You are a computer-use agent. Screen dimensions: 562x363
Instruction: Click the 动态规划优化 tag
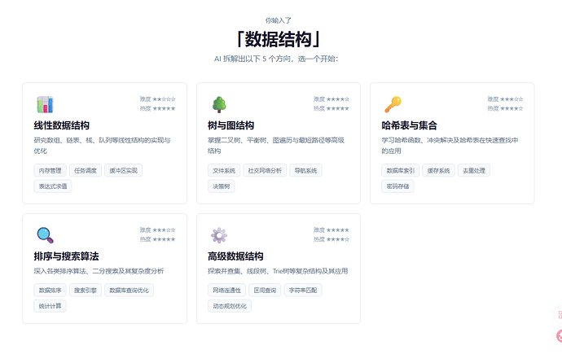(230, 306)
